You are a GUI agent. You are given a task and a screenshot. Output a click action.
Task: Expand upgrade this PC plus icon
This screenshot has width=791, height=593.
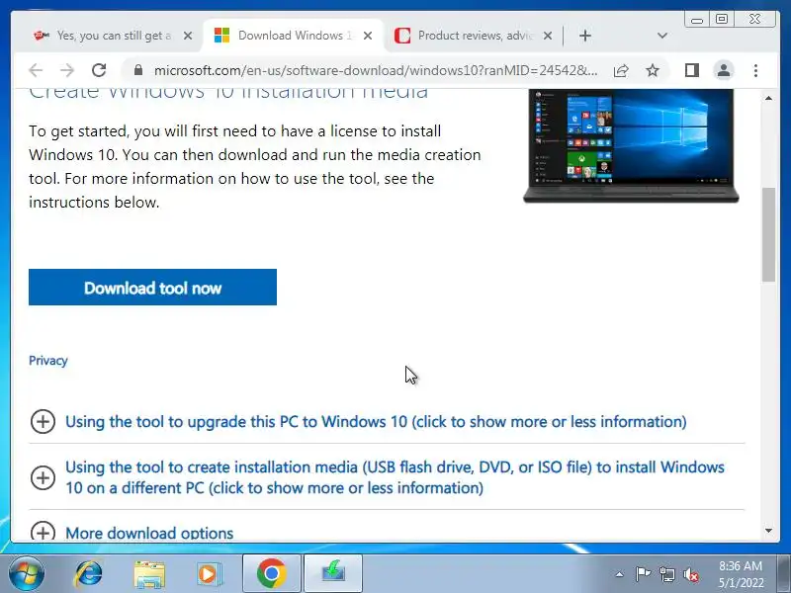pos(43,422)
